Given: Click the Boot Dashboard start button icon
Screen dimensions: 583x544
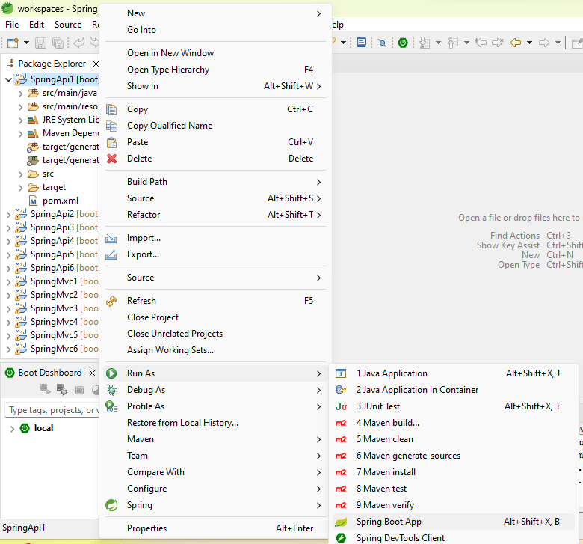Looking at the screenshot, I should pyautogui.click(x=46, y=389).
